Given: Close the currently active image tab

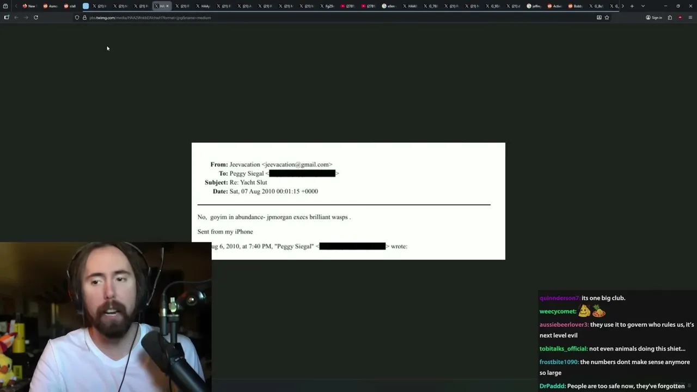Looking at the screenshot, I should (168, 6).
